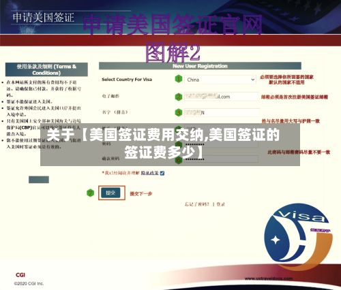Open the forgot password link
341x290 pixels.
196,204
